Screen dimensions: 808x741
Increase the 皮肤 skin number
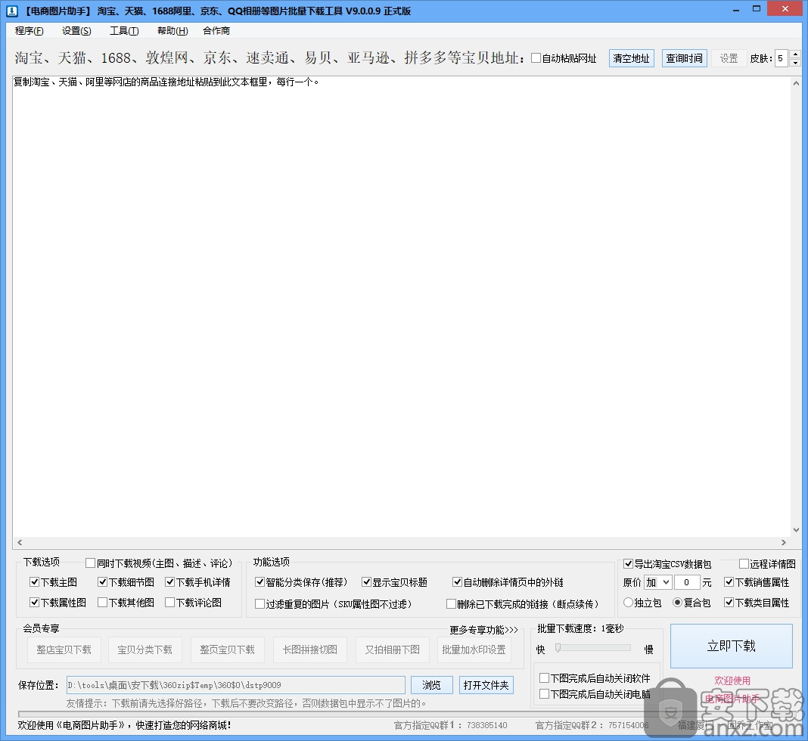coord(795,54)
